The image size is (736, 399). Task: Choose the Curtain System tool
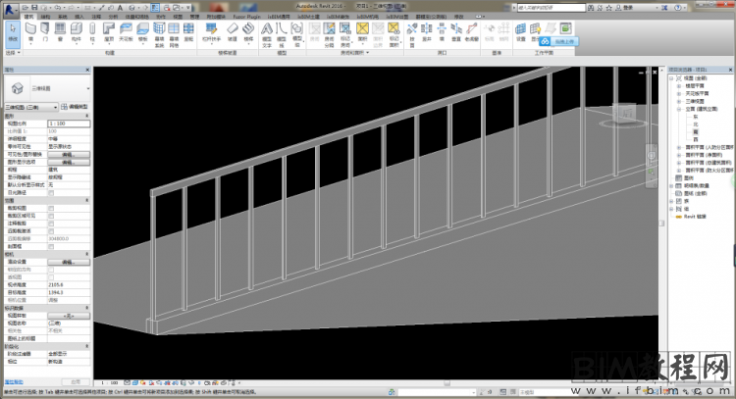click(159, 34)
